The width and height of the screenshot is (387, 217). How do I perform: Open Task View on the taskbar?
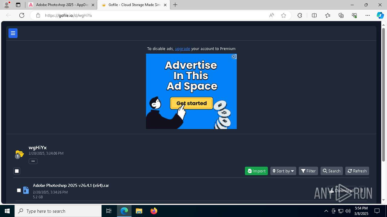pos(109,211)
